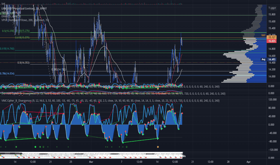The image size is (280, 165).
Task: Select the EMA 55 close legend
Action: pos(11,16)
